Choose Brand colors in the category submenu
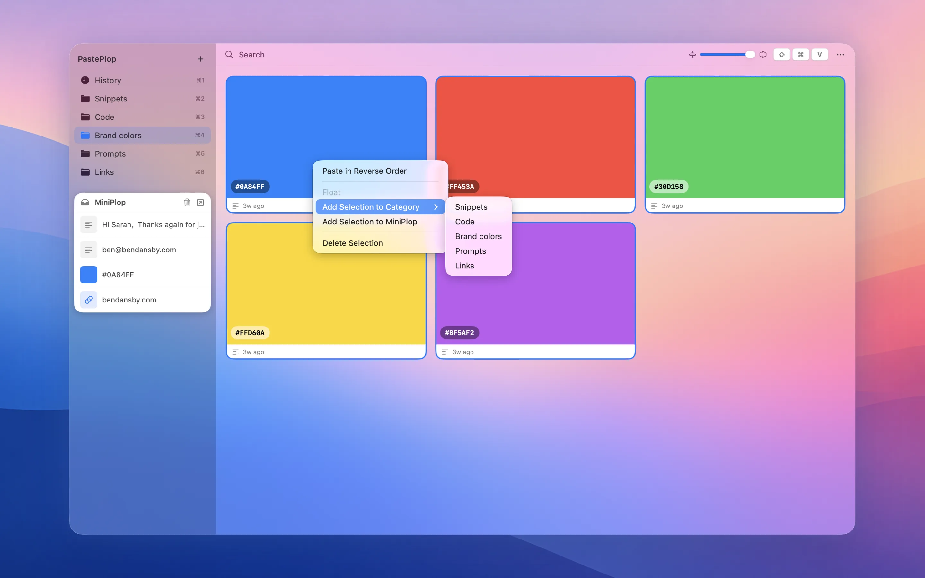 [478, 236]
